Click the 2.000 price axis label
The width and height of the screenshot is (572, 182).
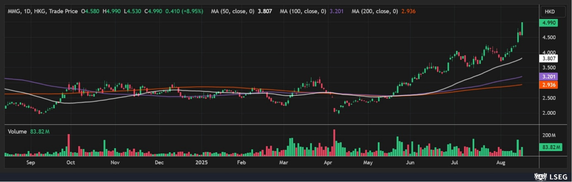[x=549, y=113]
